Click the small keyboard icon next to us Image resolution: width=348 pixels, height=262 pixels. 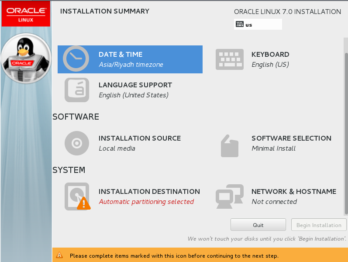click(x=239, y=24)
